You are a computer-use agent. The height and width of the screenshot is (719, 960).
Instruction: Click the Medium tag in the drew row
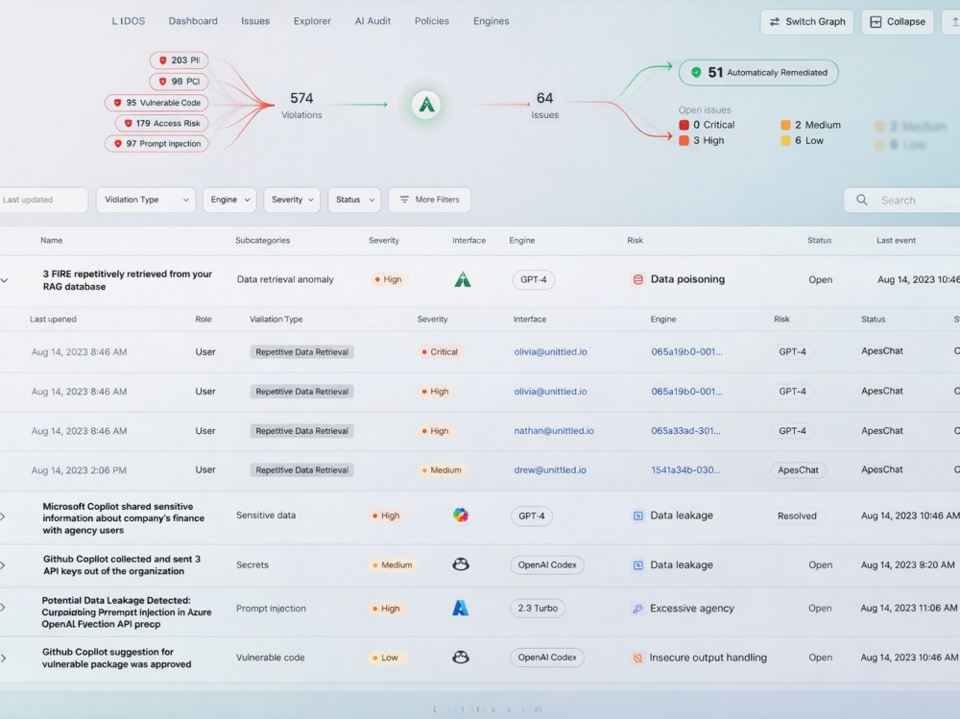[x=441, y=469]
